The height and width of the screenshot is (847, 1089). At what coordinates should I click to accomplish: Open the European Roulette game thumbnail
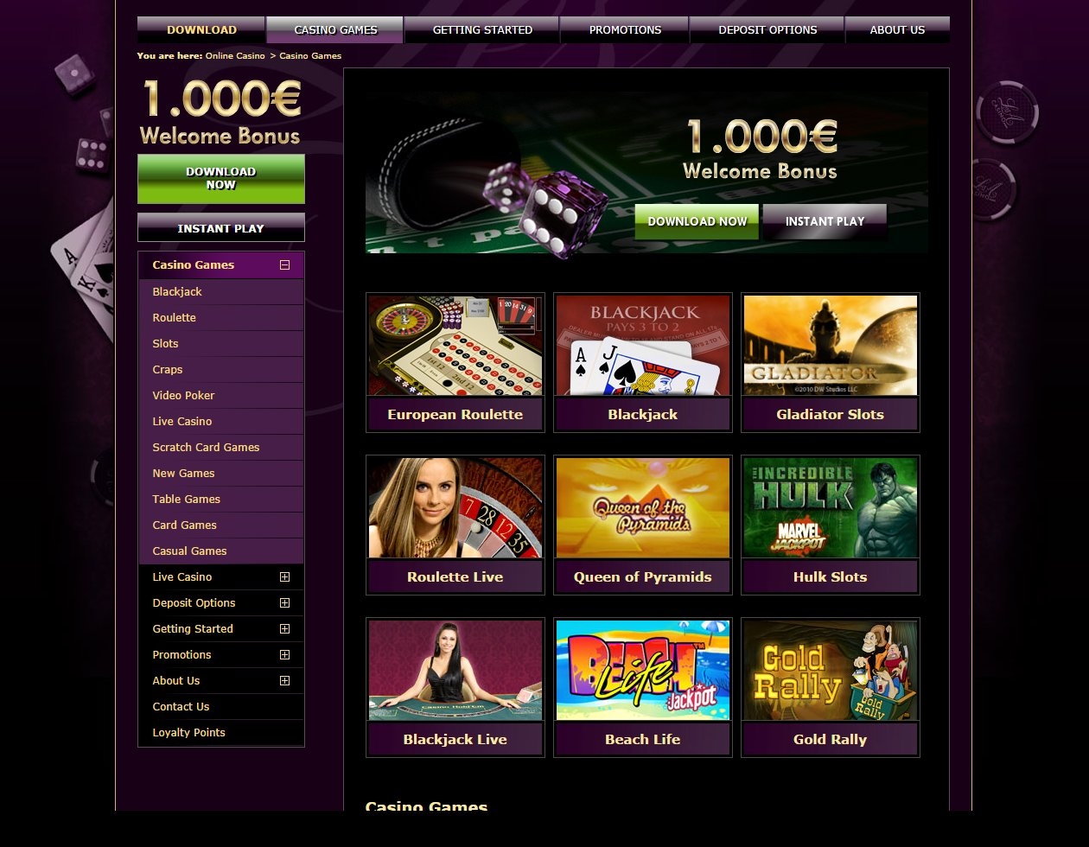455,346
